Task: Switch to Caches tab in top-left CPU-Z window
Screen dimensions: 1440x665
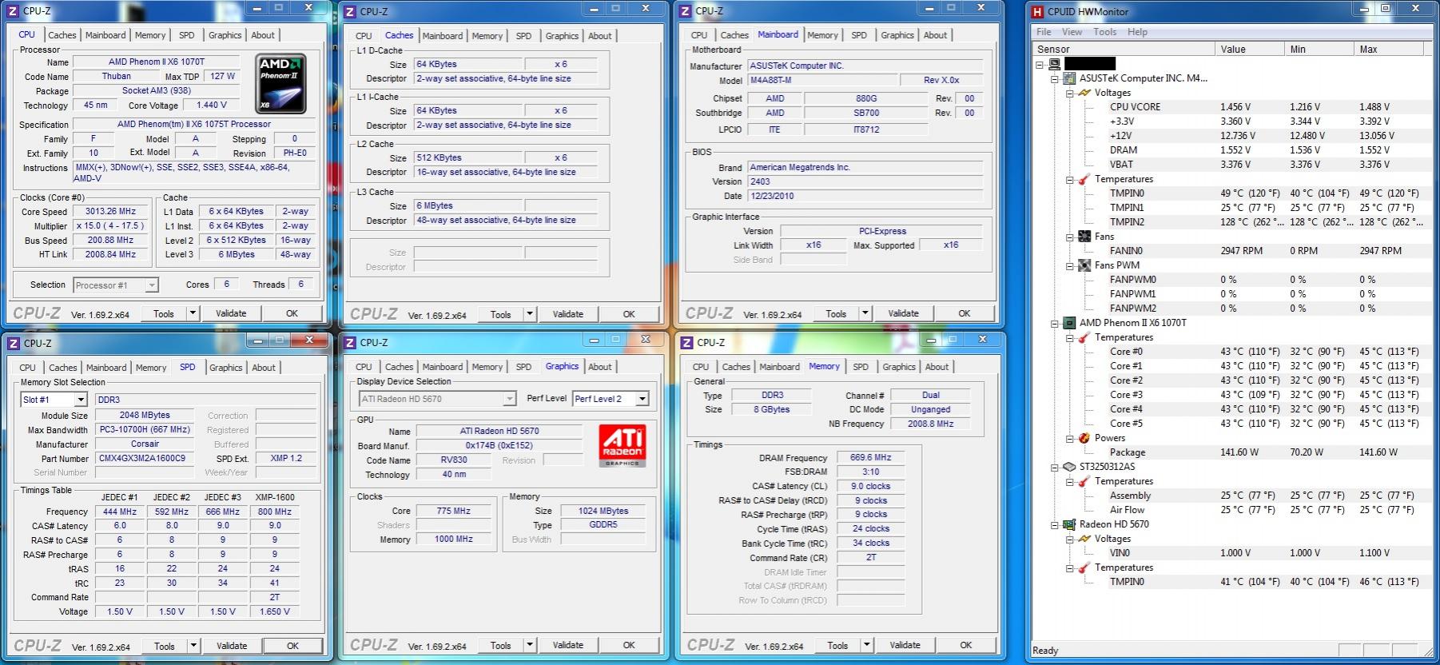Action: [x=62, y=35]
